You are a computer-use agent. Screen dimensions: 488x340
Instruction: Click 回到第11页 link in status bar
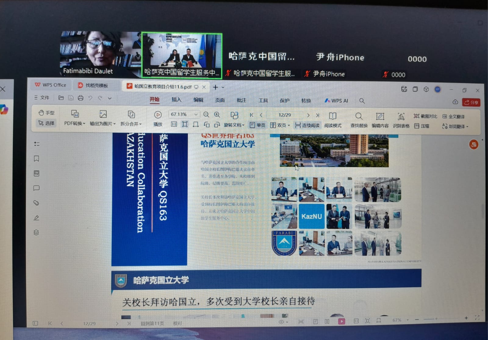152,324
